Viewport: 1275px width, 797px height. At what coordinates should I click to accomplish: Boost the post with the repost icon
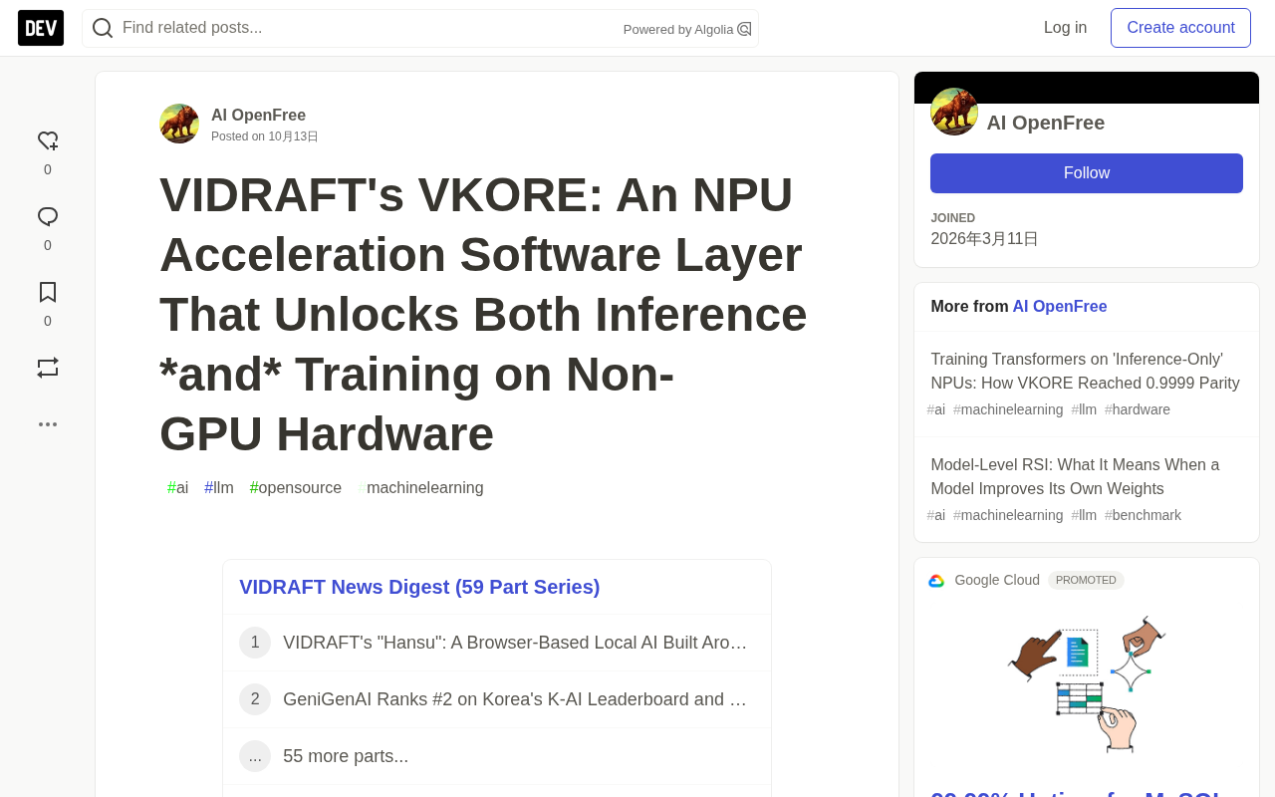48,368
